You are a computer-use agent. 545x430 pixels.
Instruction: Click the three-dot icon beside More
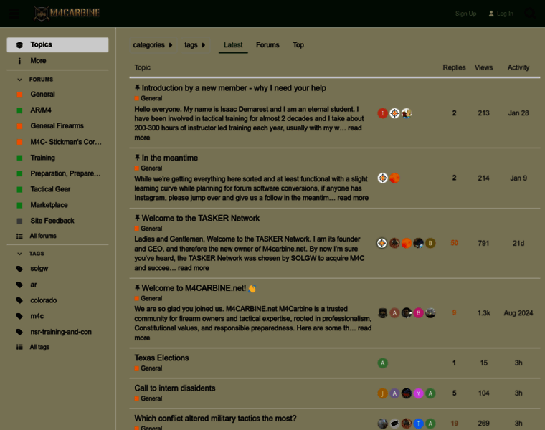coord(20,61)
